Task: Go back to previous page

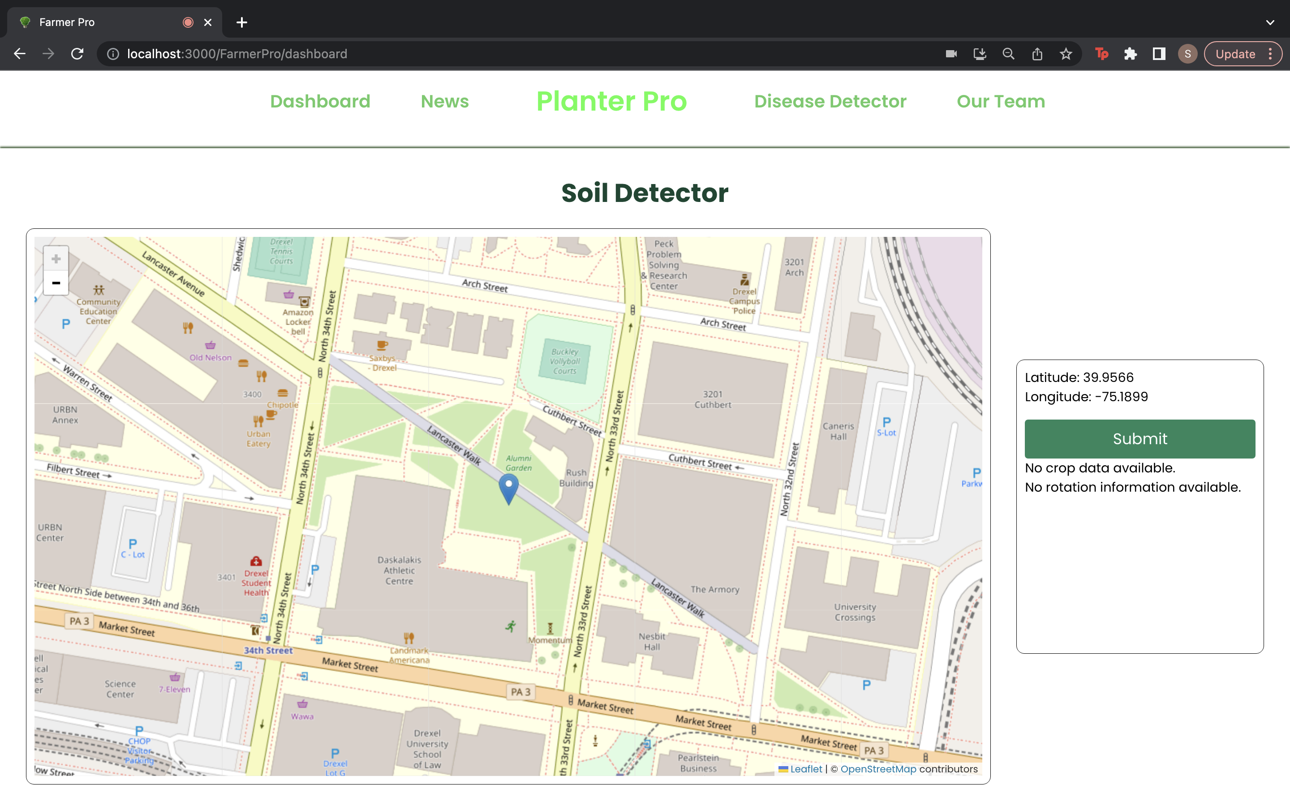Action: (20, 54)
